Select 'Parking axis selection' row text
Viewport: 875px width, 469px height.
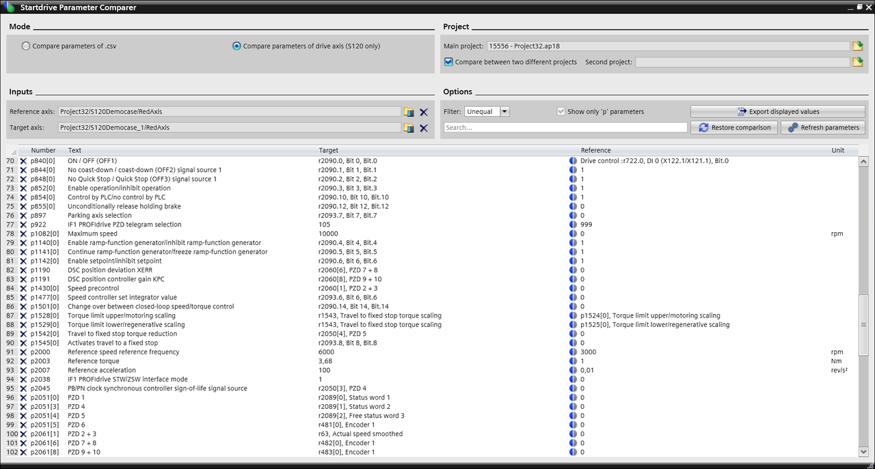pyautogui.click(x=99, y=216)
